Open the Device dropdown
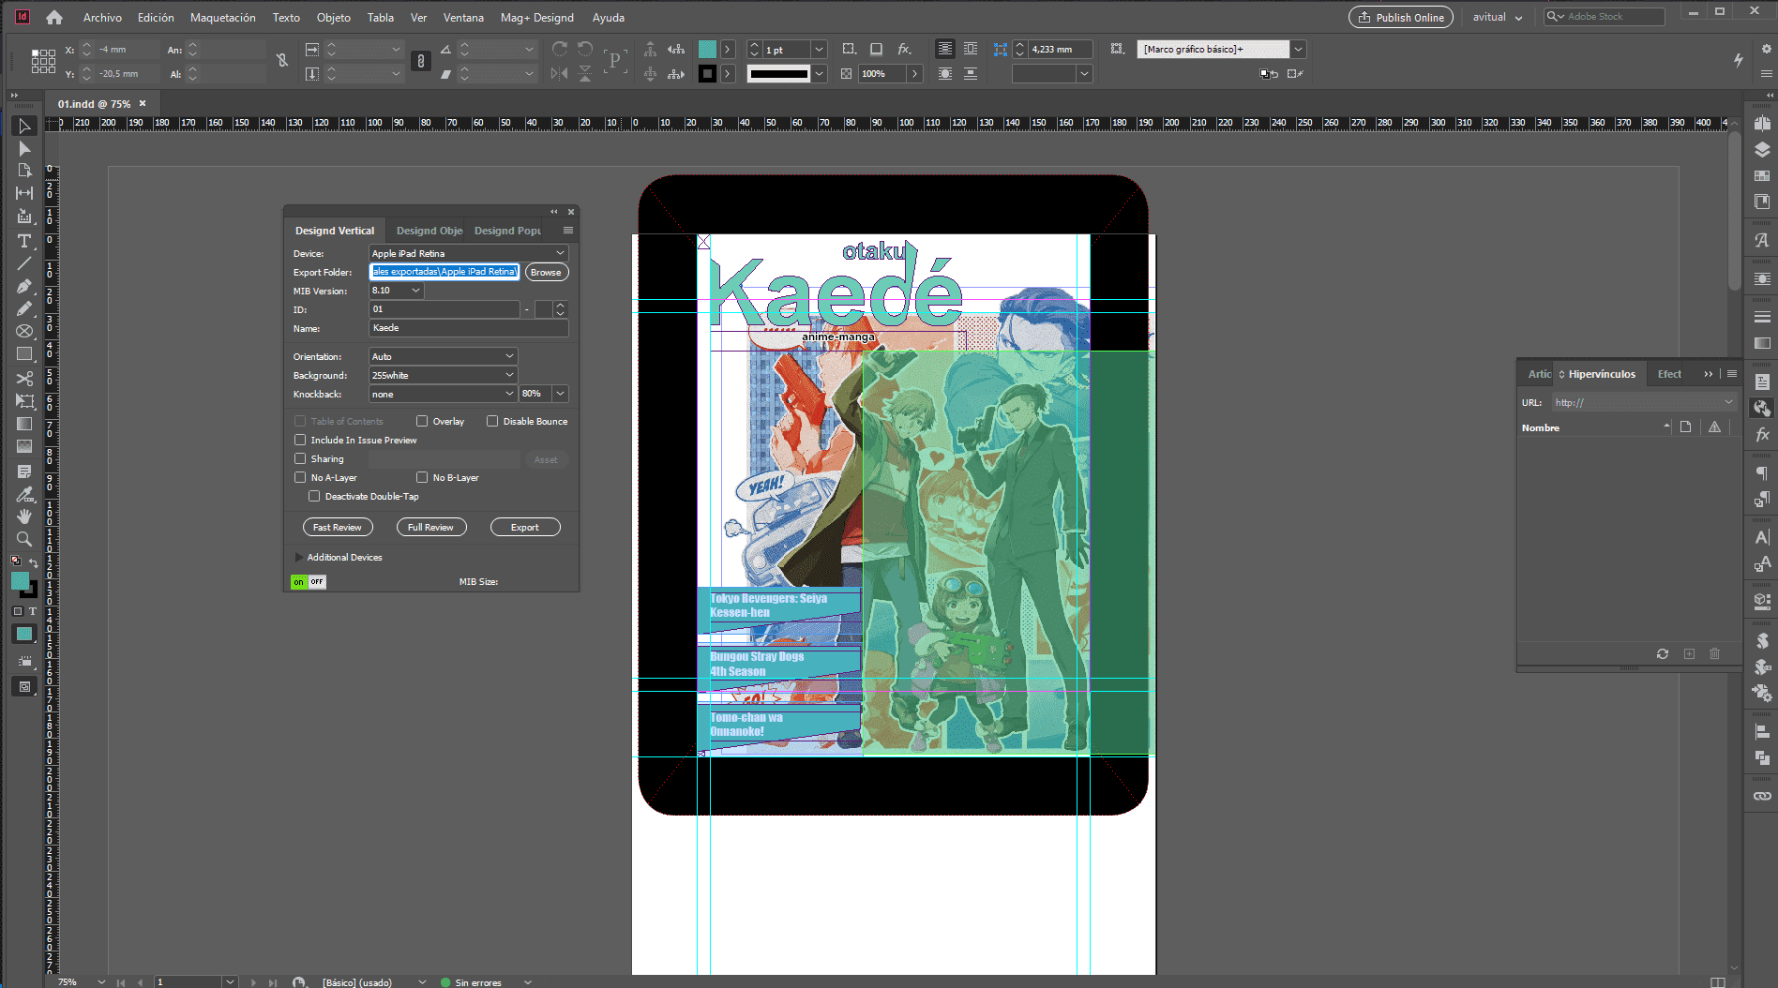 [468, 253]
